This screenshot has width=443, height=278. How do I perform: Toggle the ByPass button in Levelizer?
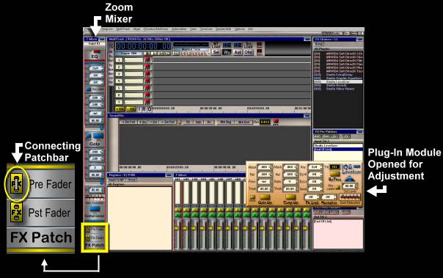(x=334, y=174)
